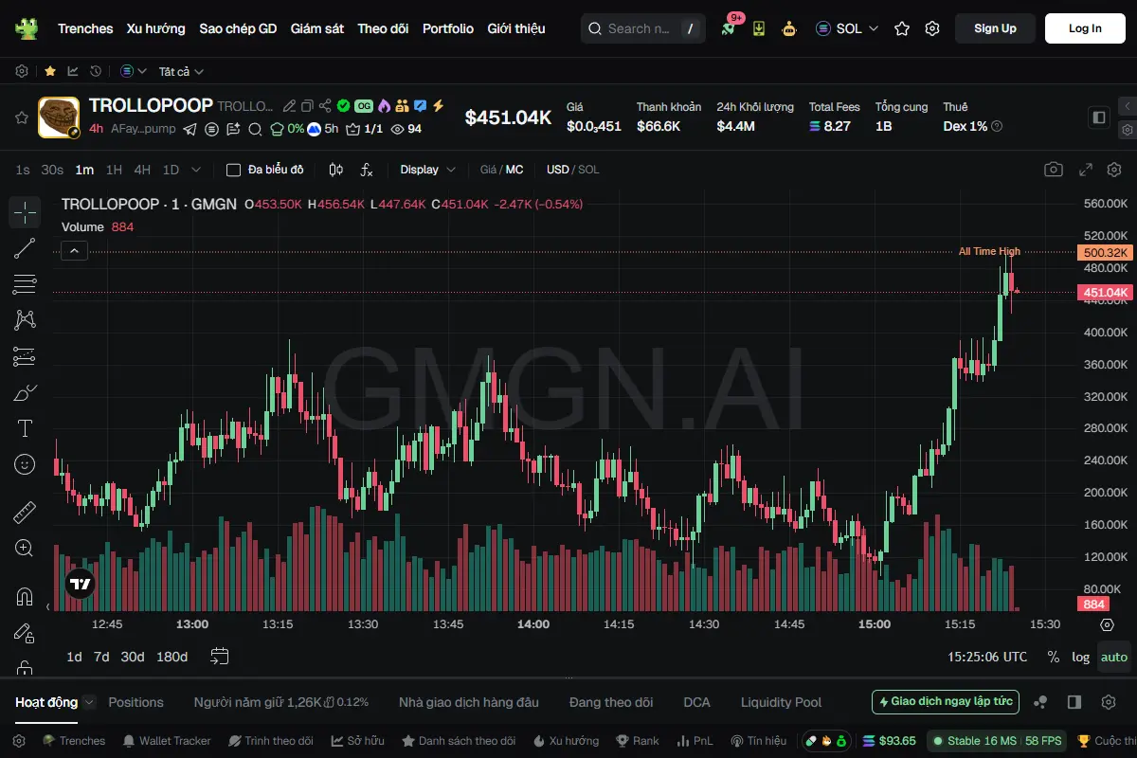Image resolution: width=1137 pixels, height=758 pixels.
Task: Select the Fibonacci retracement tool
Action: tap(25, 284)
